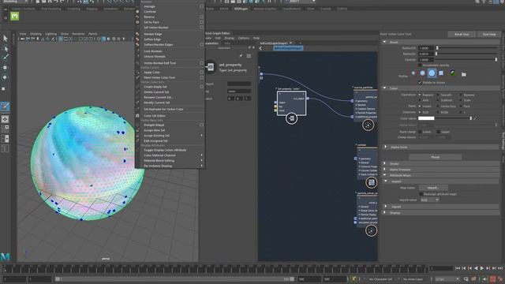Expand the Display section
505x284 pixels.
point(384,212)
